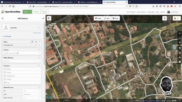Show info for the Structure field
This screenshot has width=182, height=102.
(x=40, y=65)
